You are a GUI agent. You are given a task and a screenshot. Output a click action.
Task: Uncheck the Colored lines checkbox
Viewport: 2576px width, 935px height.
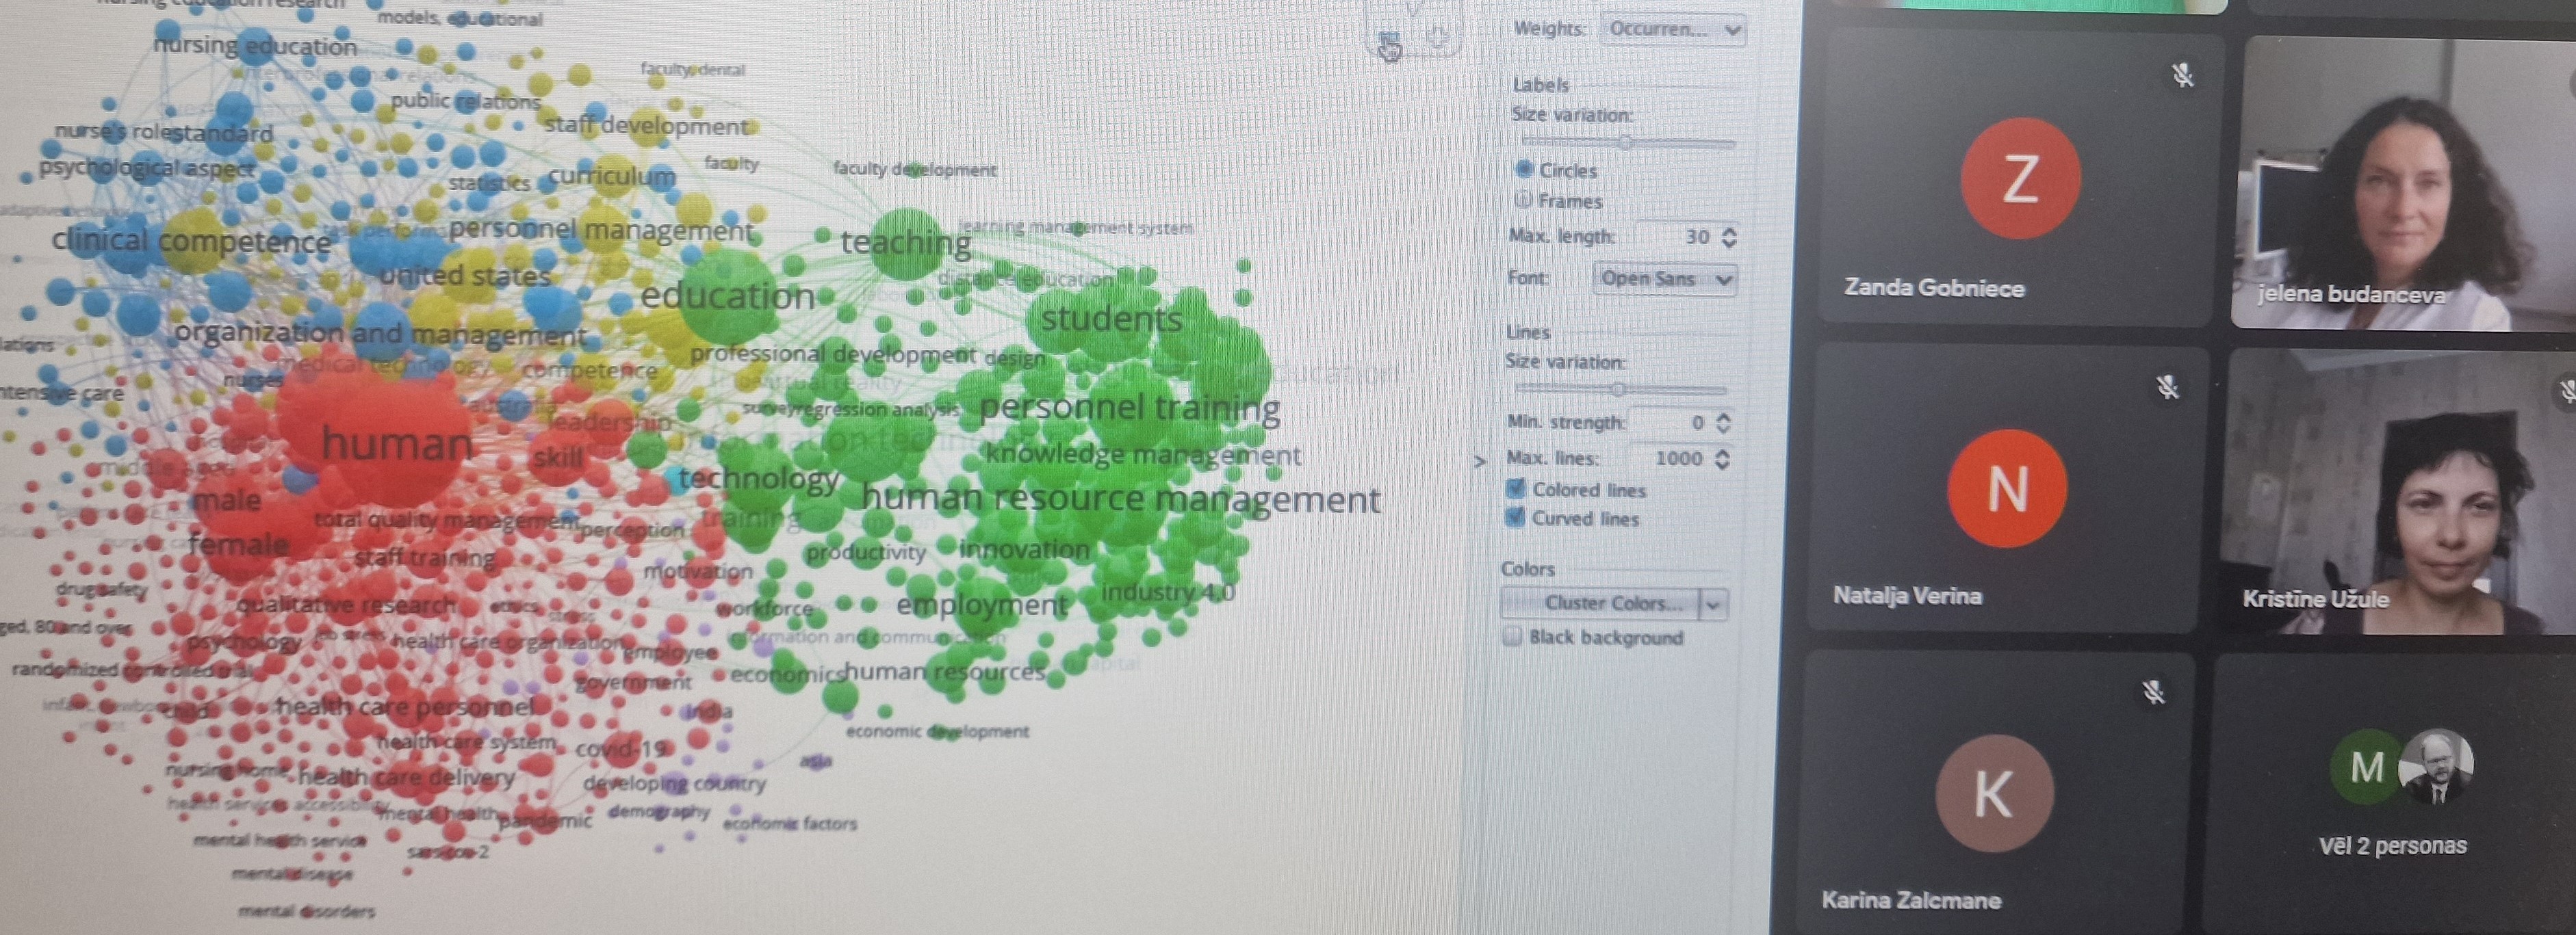coord(1515,488)
